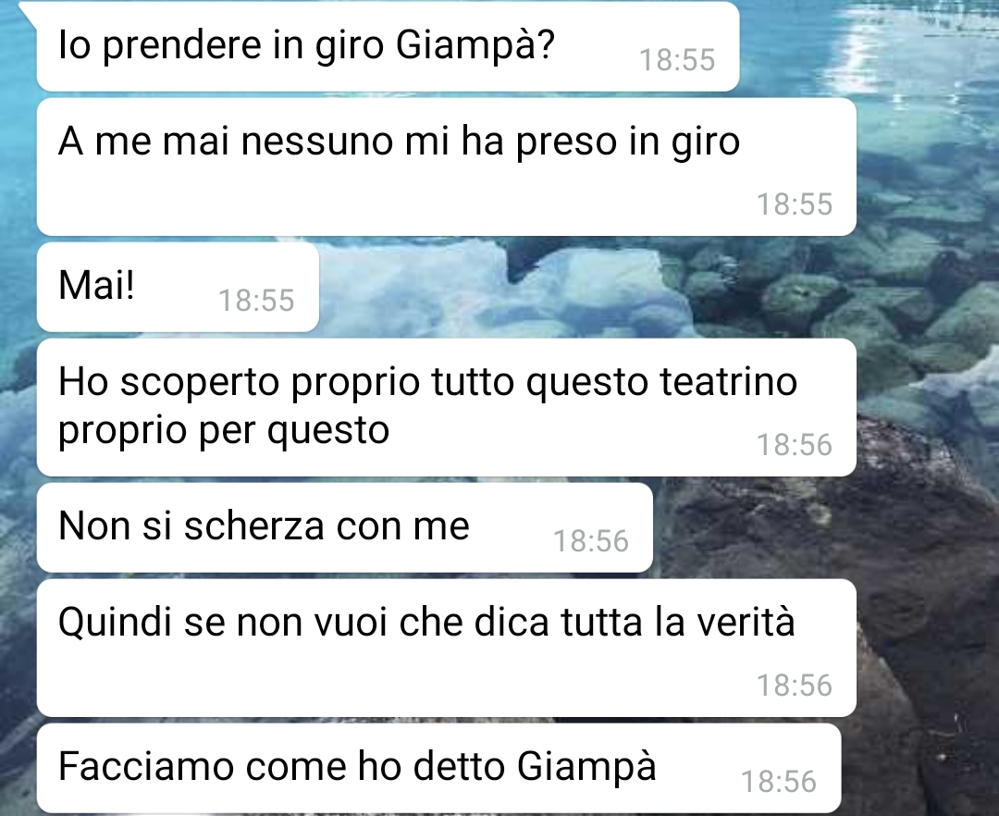The image size is (999, 816).
Task: Tap the 18:56 time beside 'Facciamo come ho detto'
Action: 779,783
